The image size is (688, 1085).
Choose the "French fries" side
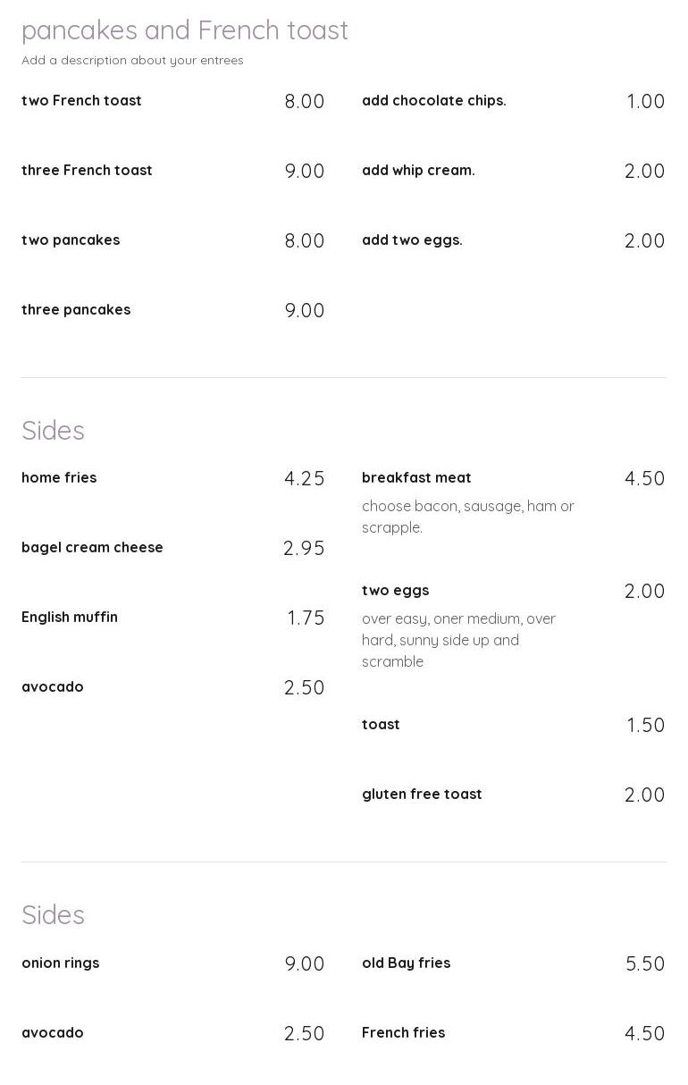coord(403,1033)
